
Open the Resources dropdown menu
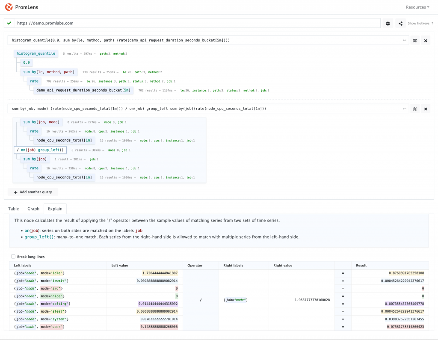(417, 7)
